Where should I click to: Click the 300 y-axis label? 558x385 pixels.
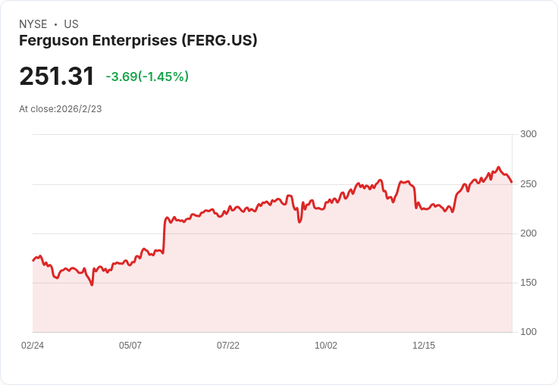click(528, 134)
